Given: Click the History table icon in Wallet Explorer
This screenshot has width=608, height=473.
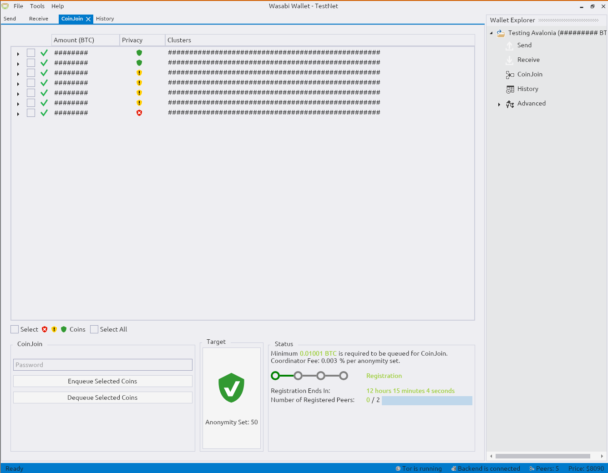Looking at the screenshot, I should tap(510, 89).
